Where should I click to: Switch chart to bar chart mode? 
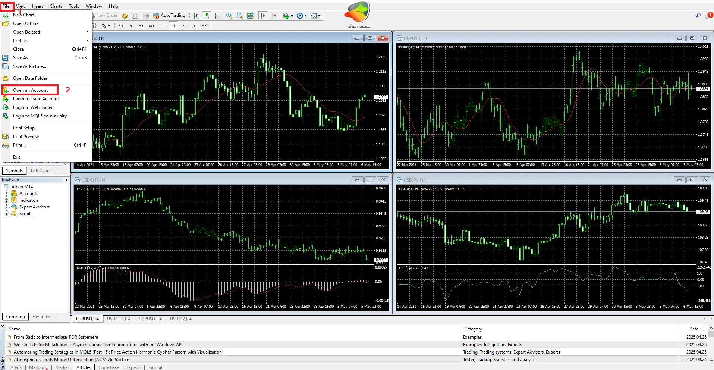click(196, 16)
